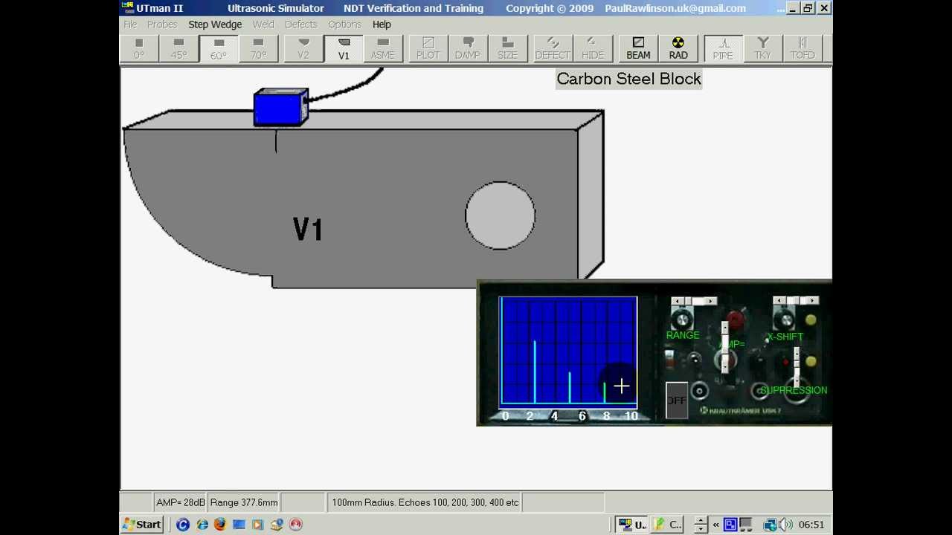Select the TKY toolbar button
This screenshot has width=952, height=535.
[762, 48]
